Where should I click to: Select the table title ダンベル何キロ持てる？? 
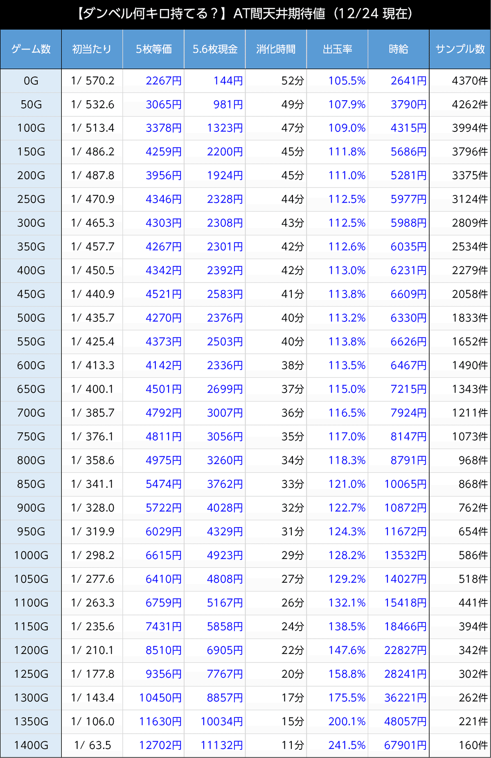tap(149, 14)
